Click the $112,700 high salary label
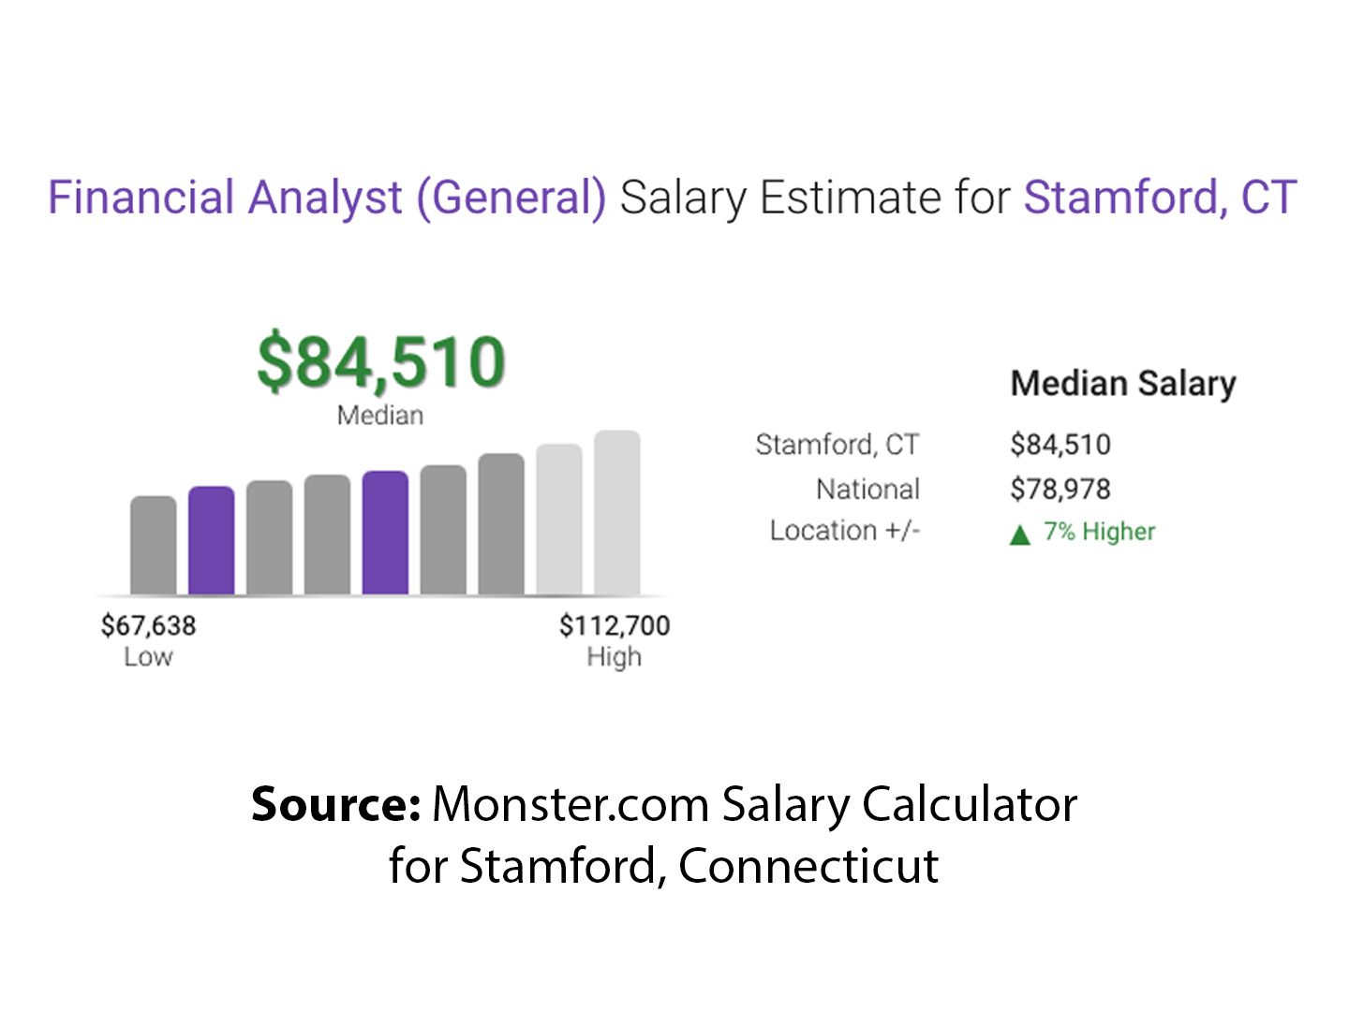 (x=615, y=625)
